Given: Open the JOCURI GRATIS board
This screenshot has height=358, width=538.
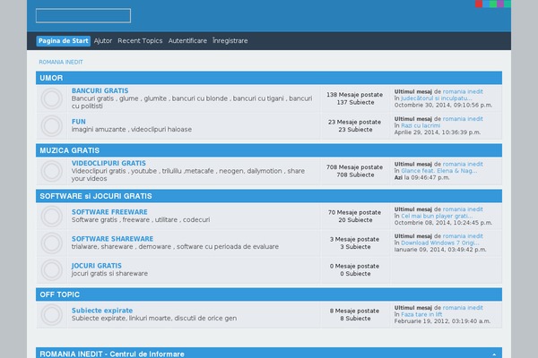Looking at the screenshot, I should 97,266.
